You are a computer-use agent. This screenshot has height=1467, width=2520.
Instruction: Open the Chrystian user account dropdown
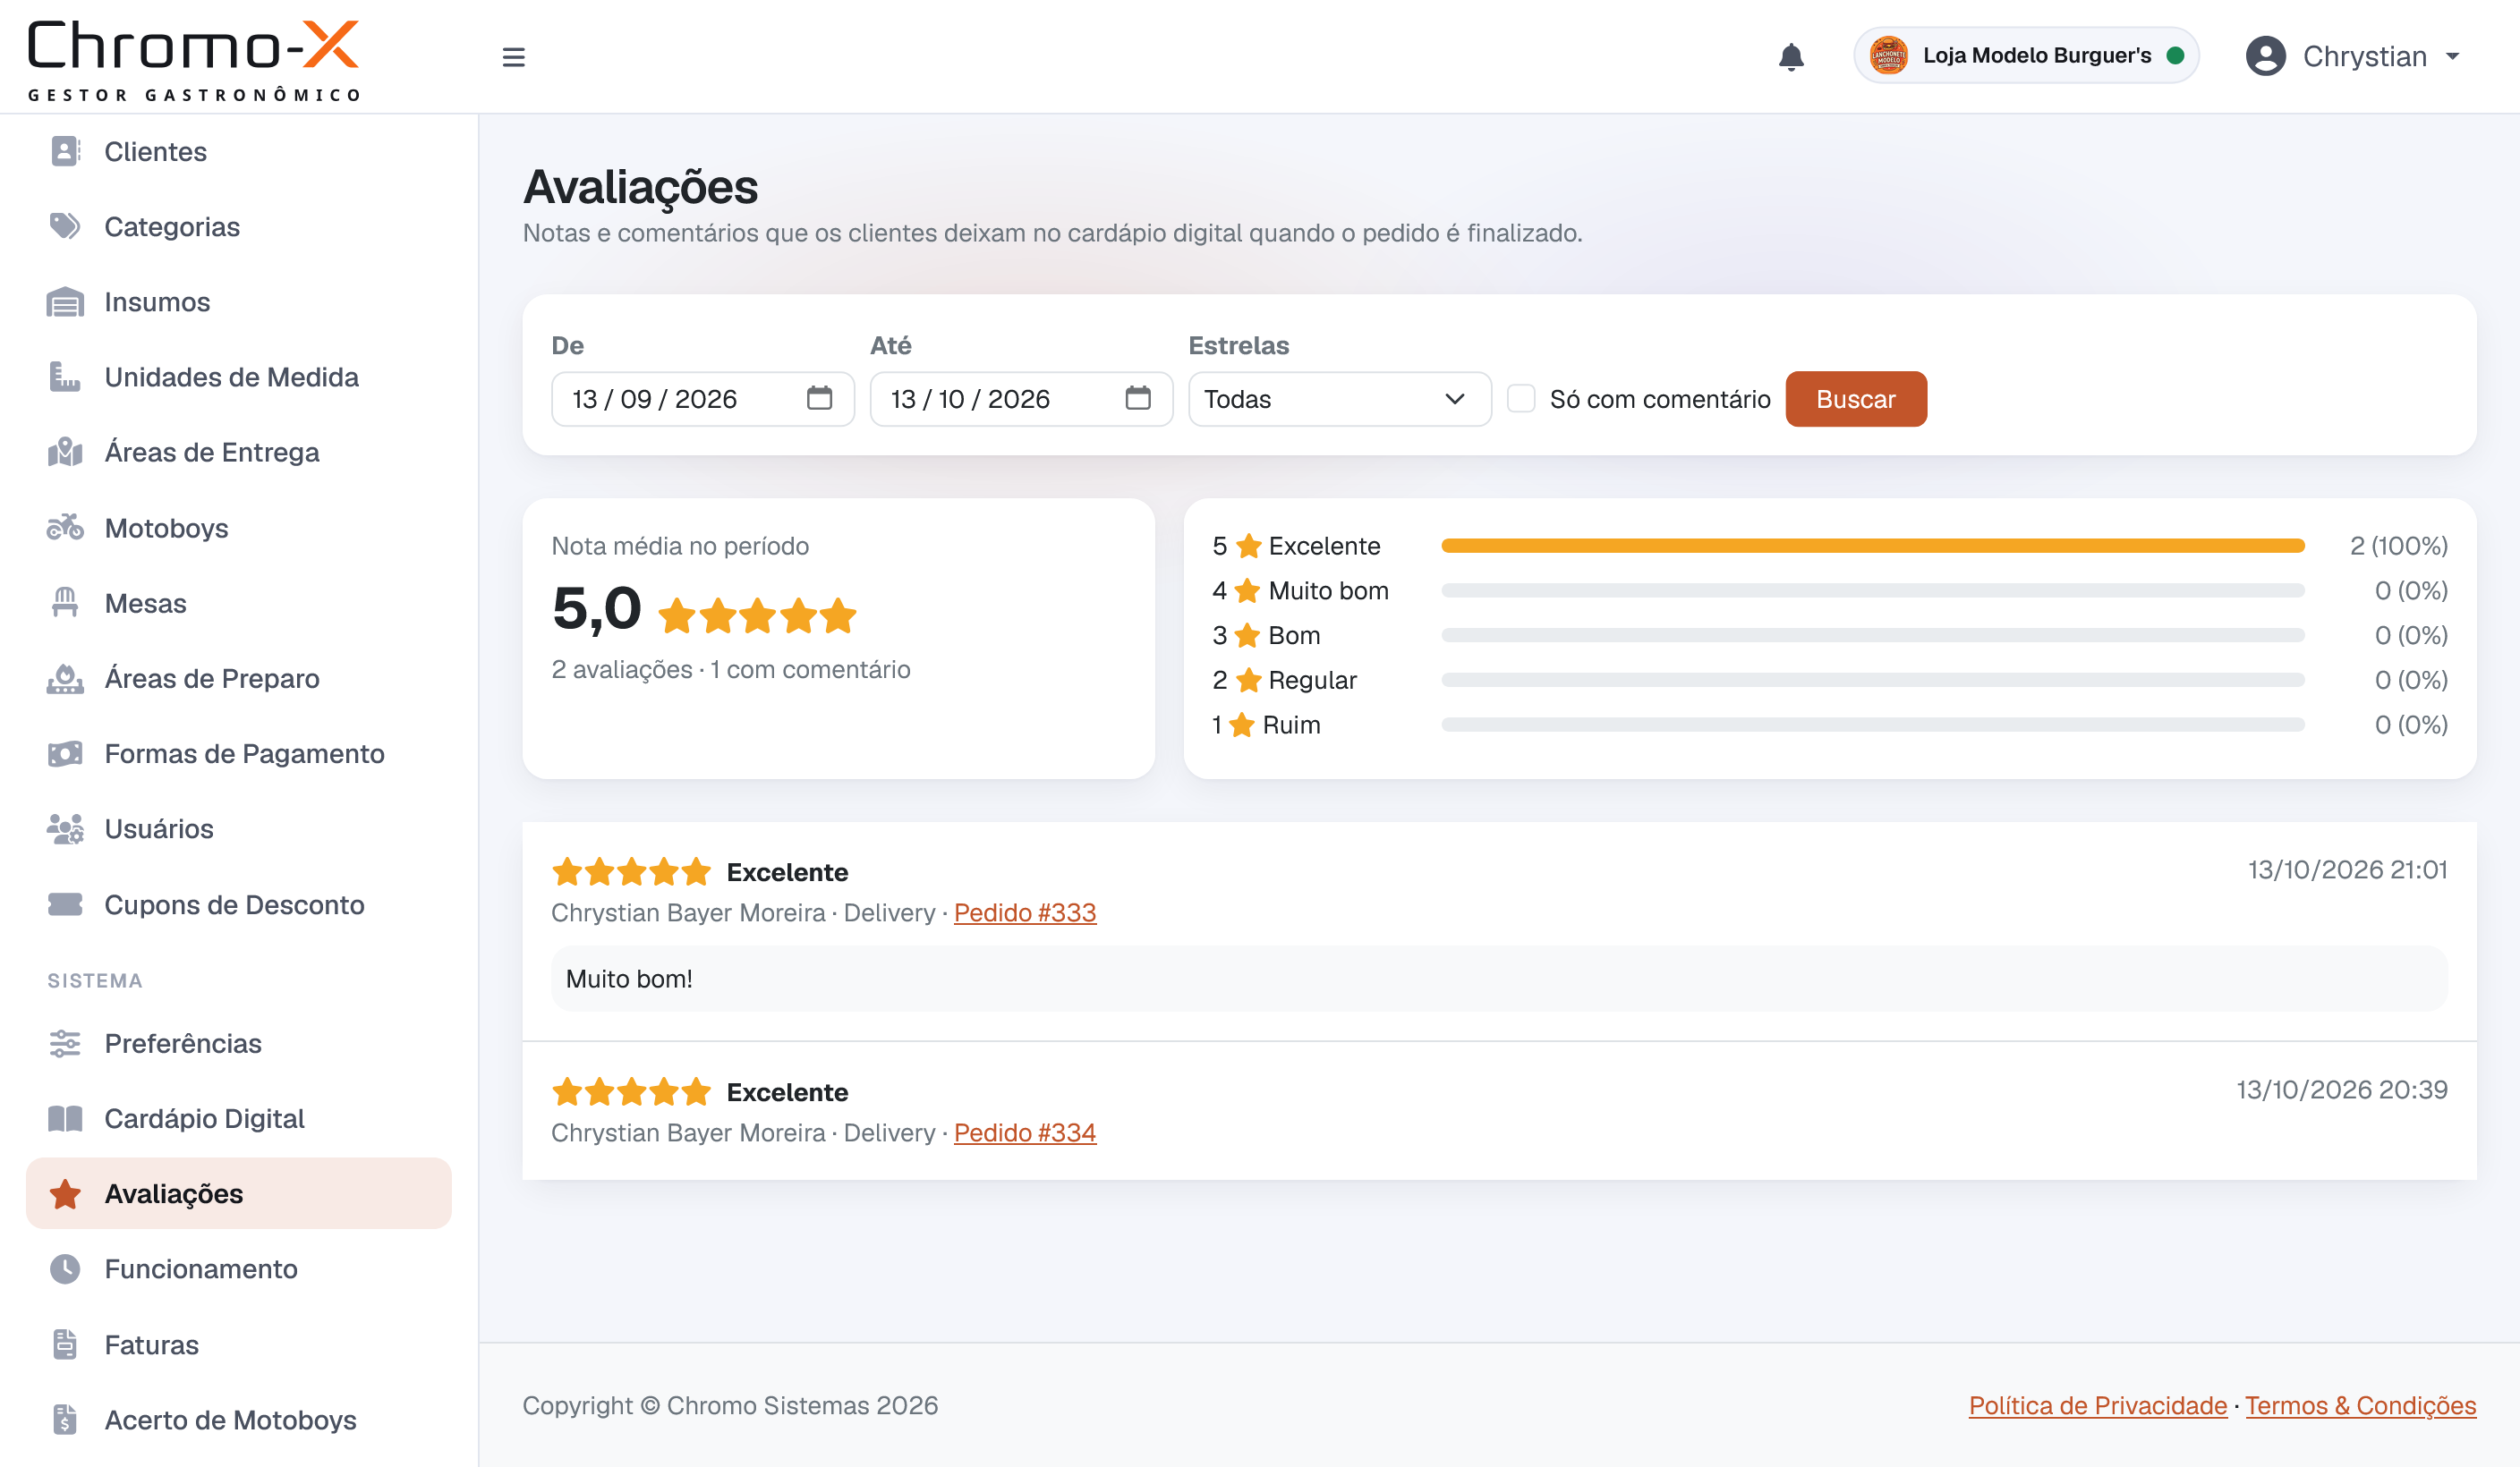tap(2353, 56)
